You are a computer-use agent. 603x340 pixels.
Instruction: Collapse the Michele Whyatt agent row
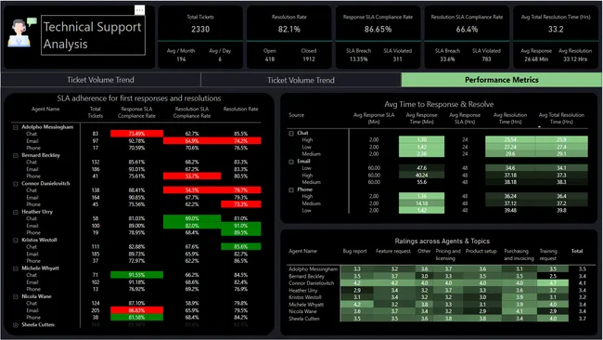16,268
